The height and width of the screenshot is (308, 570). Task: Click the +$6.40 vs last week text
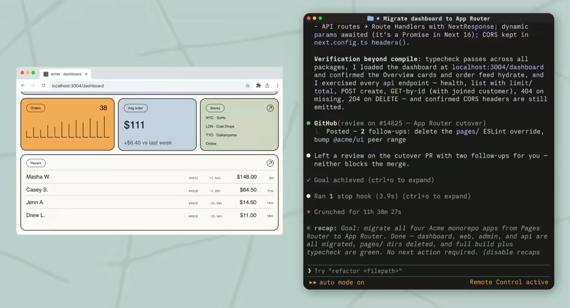point(148,143)
